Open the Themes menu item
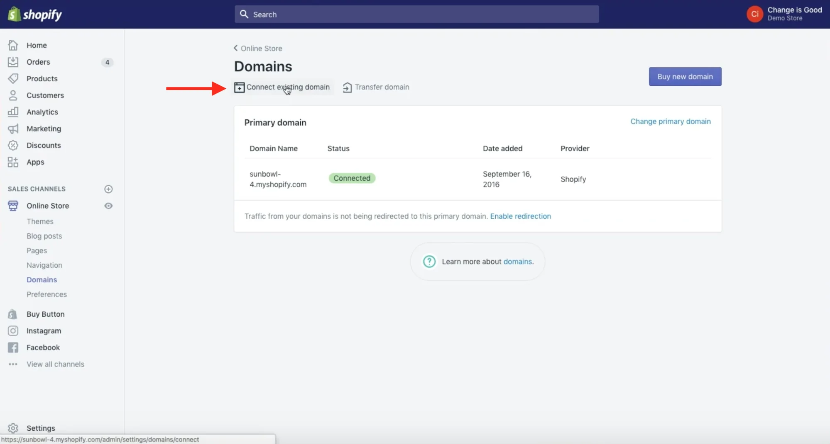The image size is (830, 444). (x=40, y=221)
